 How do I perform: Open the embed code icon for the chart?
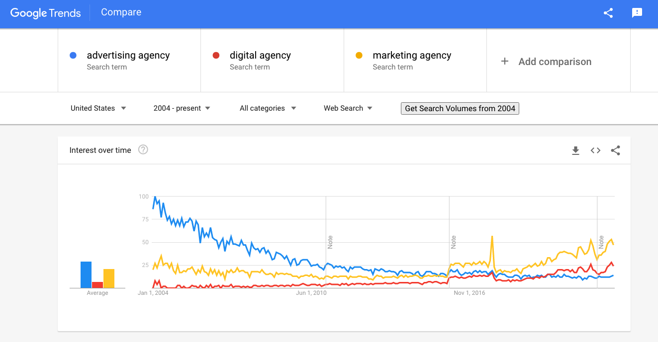pos(595,150)
